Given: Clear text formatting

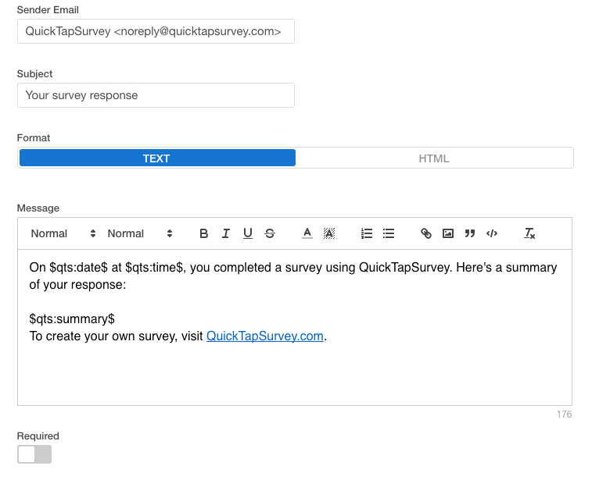Looking at the screenshot, I should [x=529, y=233].
